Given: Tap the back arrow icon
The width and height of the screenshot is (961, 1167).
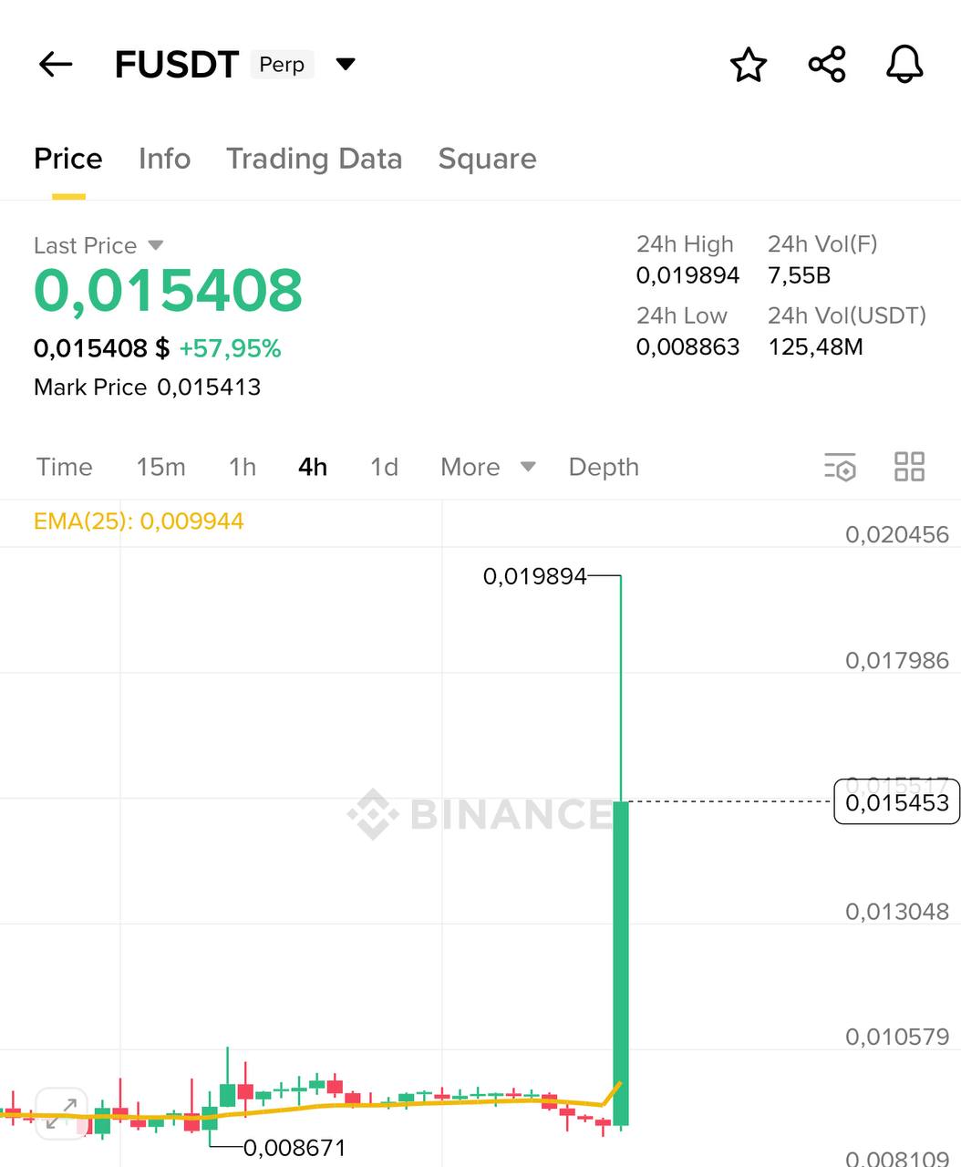Looking at the screenshot, I should pos(56,64).
